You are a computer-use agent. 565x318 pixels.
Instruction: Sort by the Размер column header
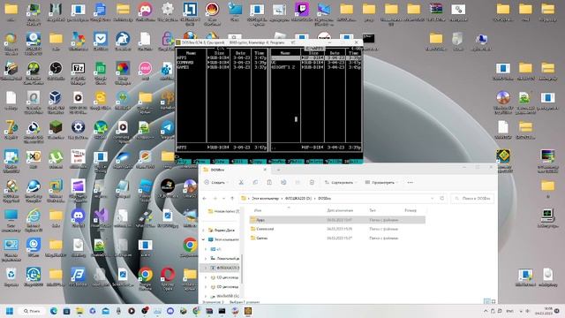(411, 210)
